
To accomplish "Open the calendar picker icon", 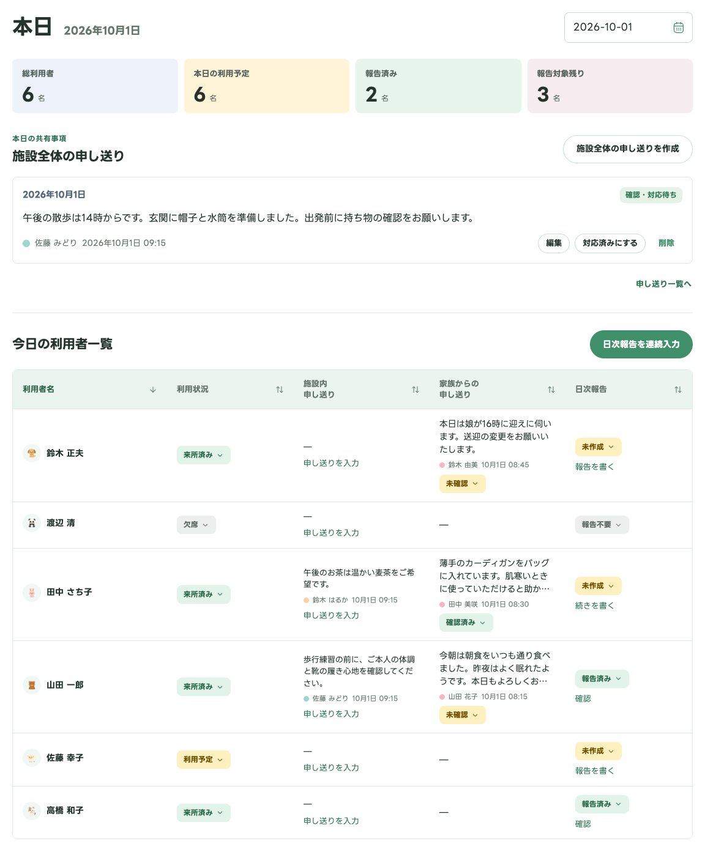I will [x=678, y=28].
